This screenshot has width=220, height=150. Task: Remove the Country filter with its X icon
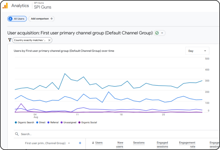coord(49,40)
